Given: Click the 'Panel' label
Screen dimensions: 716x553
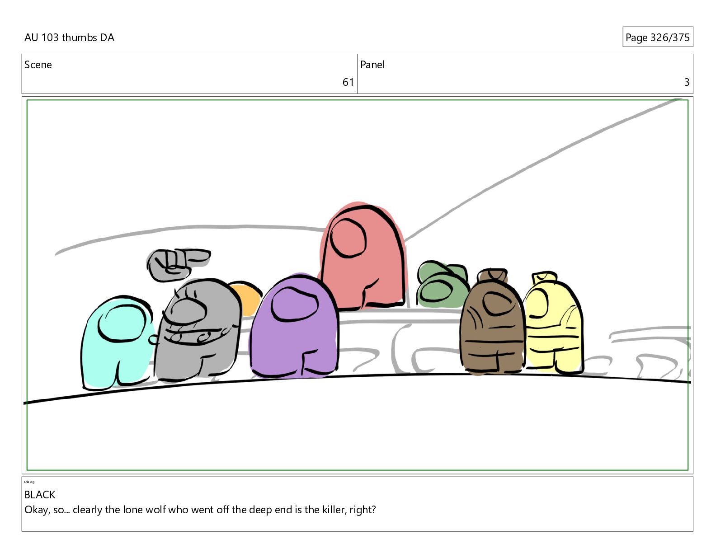Looking at the screenshot, I should pyautogui.click(x=372, y=65).
